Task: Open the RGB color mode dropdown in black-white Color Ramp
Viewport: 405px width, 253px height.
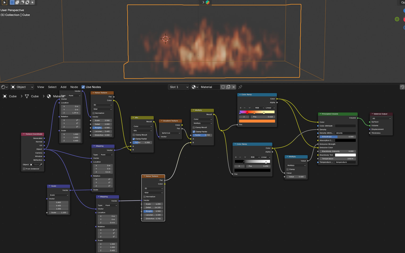Action: [x=255, y=157]
